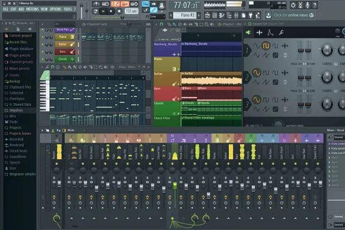Select the Vocal mixer track fader
This screenshot has height=230, width=345.
175,185
